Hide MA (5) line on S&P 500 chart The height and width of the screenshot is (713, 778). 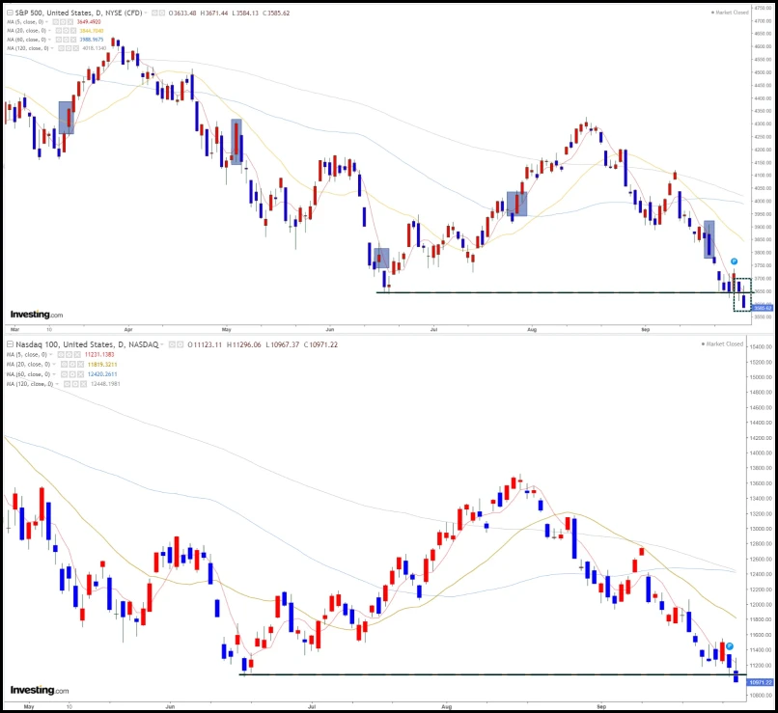click(x=55, y=22)
